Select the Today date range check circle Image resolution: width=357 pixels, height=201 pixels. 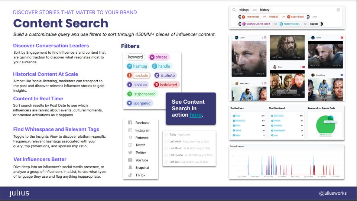[166, 134]
